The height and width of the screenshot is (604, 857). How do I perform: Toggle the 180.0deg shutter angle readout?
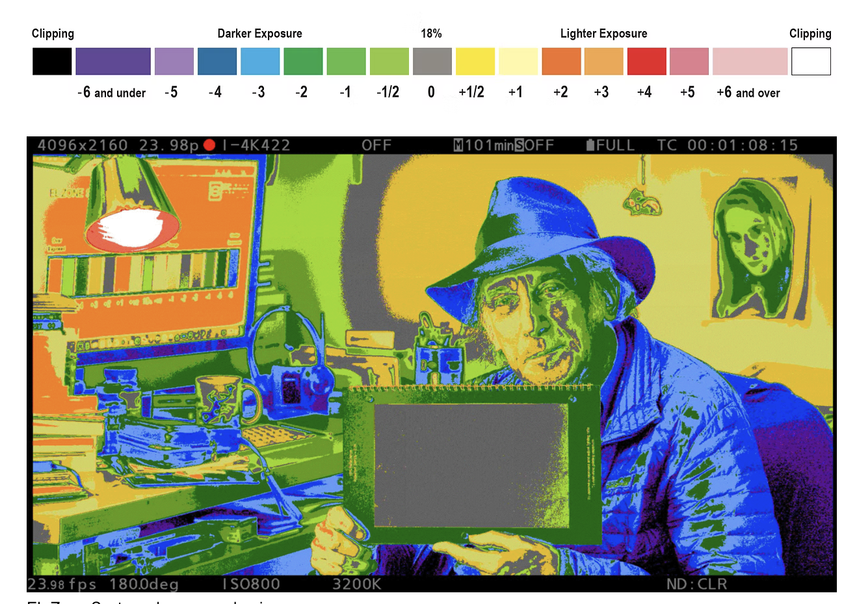tap(146, 584)
